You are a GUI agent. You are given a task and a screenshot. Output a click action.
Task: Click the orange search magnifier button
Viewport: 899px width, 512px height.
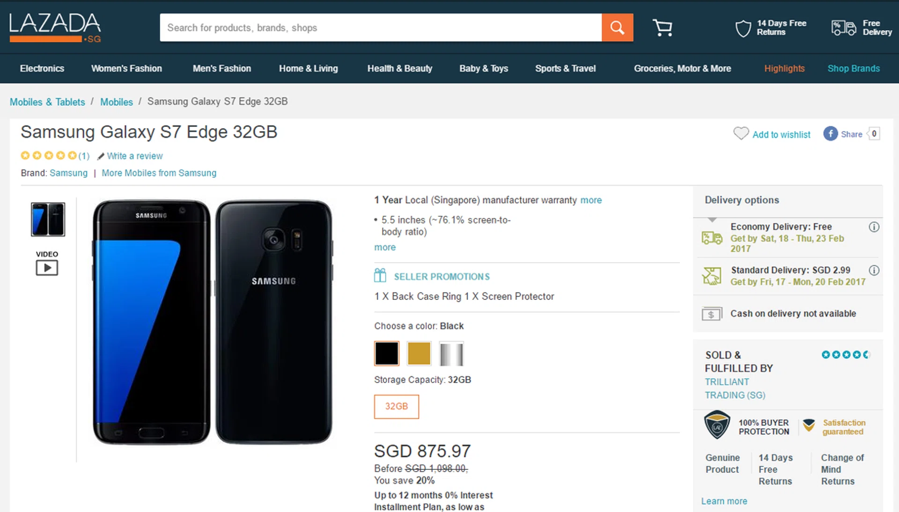click(x=617, y=28)
